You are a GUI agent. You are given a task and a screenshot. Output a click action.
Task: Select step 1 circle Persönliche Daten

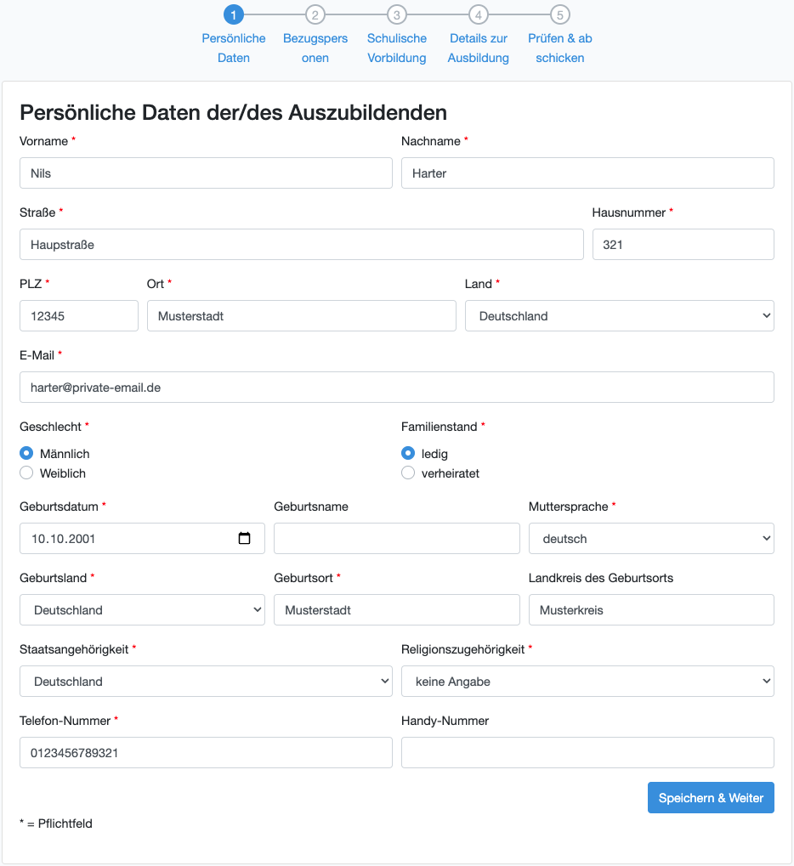pyautogui.click(x=234, y=14)
